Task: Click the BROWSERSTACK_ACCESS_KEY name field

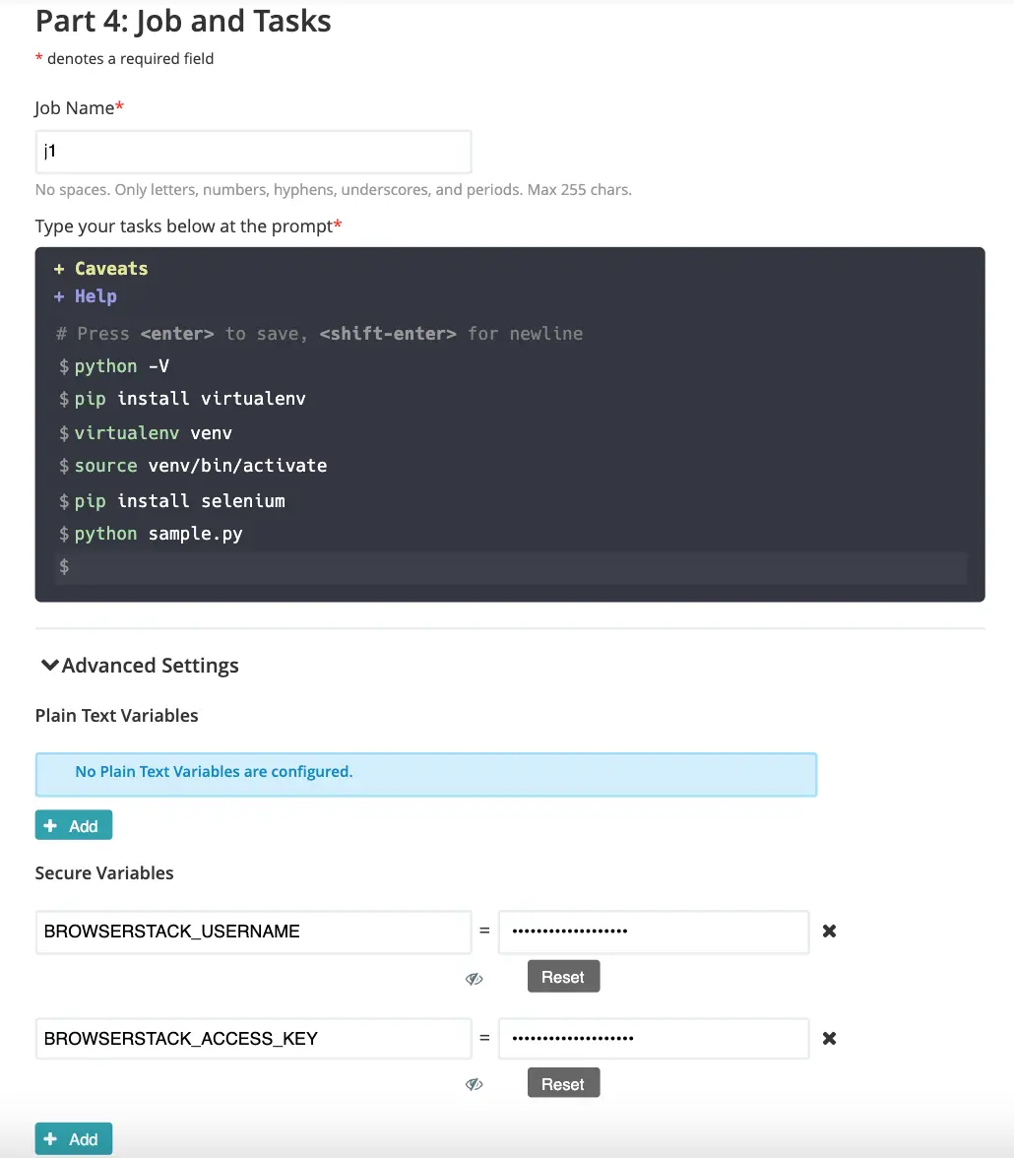Action: (253, 1038)
